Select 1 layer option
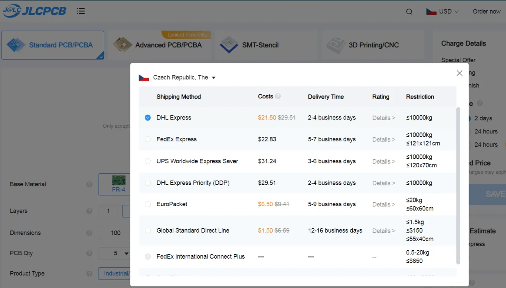Screen dimensions: 506x288 108,211
